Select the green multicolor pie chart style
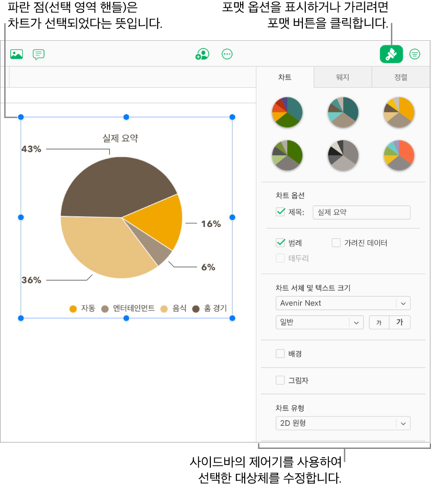Image resolution: width=431 pixels, height=490 pixels. pyautogui.click(x=287, y=155)
